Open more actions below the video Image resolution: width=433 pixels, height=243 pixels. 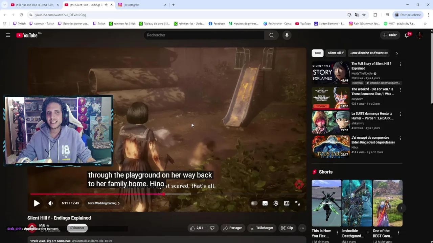302,228
